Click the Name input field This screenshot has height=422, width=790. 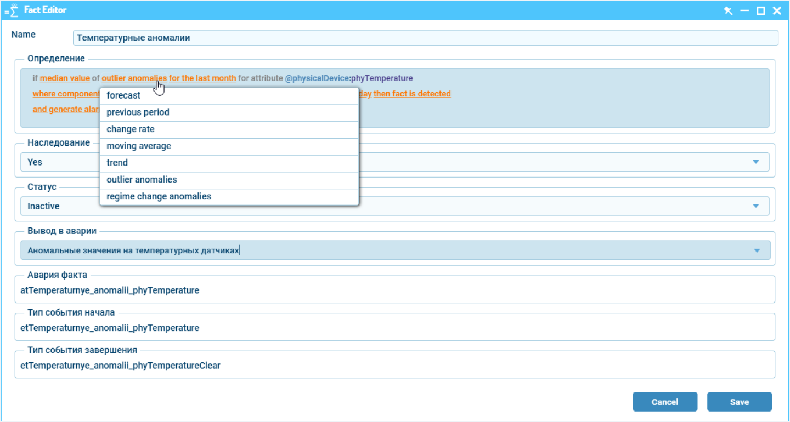coord(425,38)
